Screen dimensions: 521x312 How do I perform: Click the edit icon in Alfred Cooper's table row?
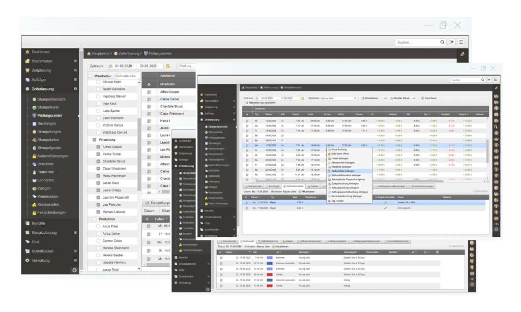[149, 92]
